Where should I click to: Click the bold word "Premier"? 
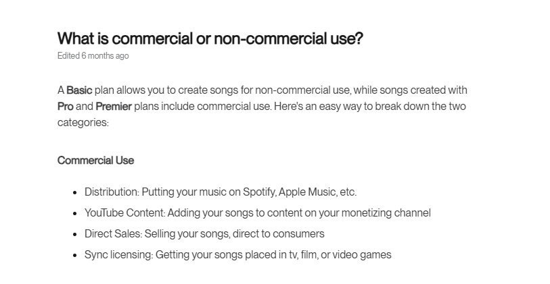tap(114, 107)
